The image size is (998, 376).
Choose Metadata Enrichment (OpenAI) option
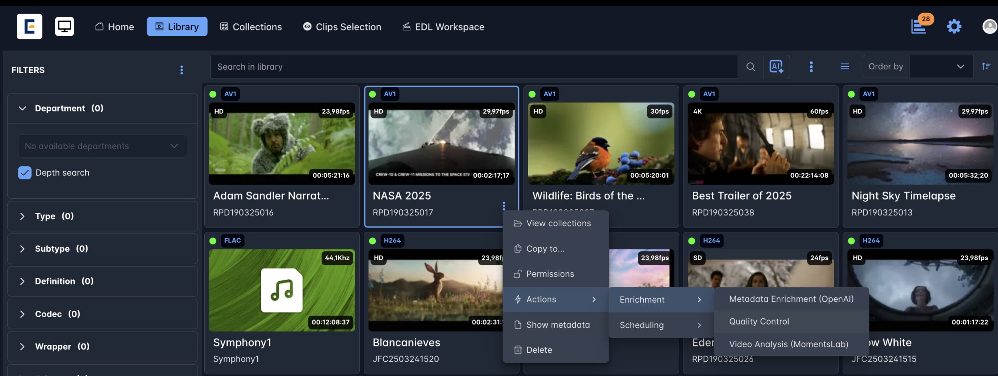(x=791, y=299)
